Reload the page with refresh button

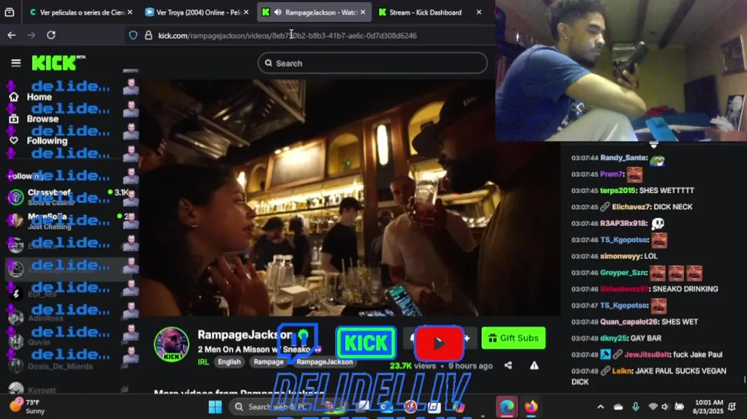[x=51, y=35]
